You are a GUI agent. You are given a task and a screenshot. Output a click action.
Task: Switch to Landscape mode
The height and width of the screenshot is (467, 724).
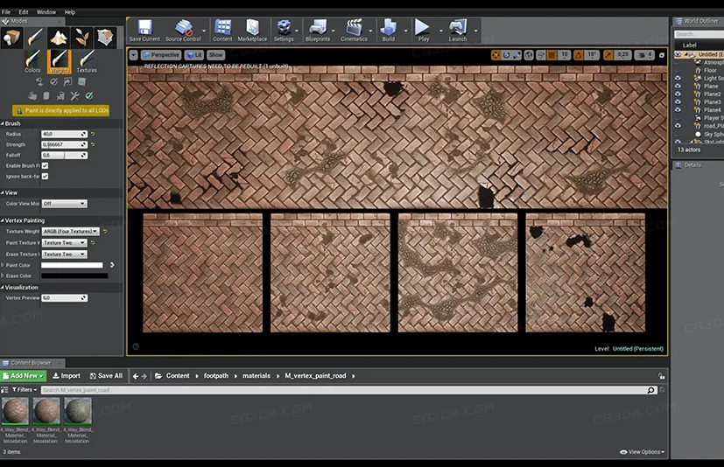pyautogui.click(x=59, y=38)
